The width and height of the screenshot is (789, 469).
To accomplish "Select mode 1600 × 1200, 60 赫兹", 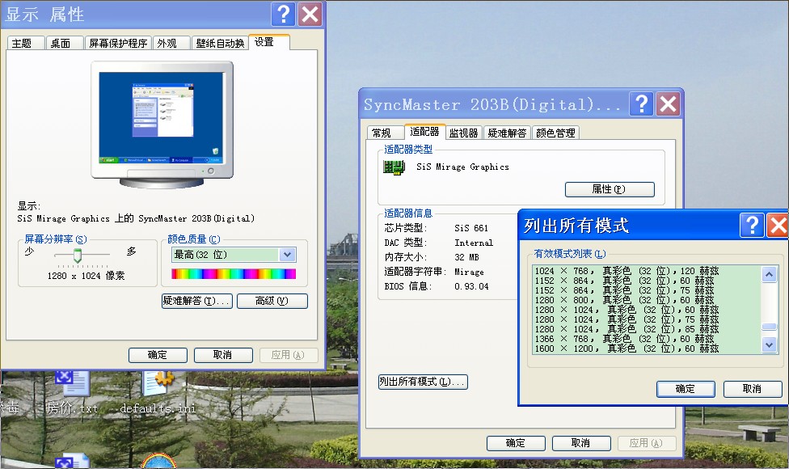I will point(647,349).
